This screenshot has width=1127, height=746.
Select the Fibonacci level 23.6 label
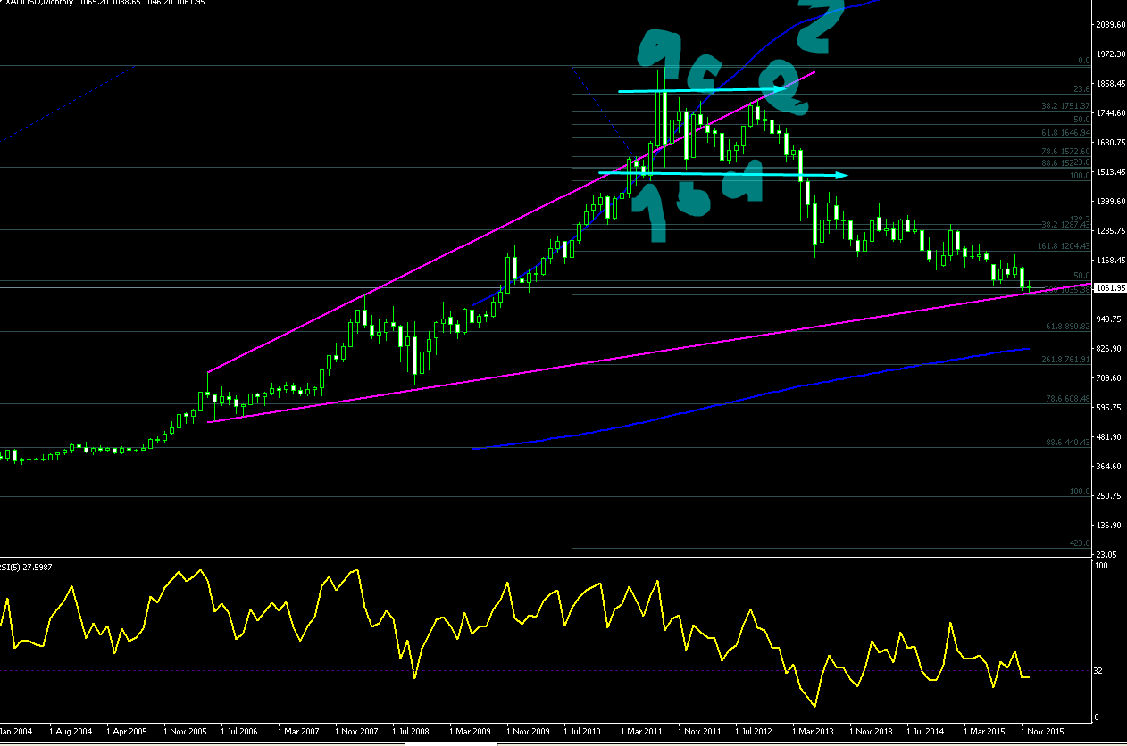click(1082, 89)
